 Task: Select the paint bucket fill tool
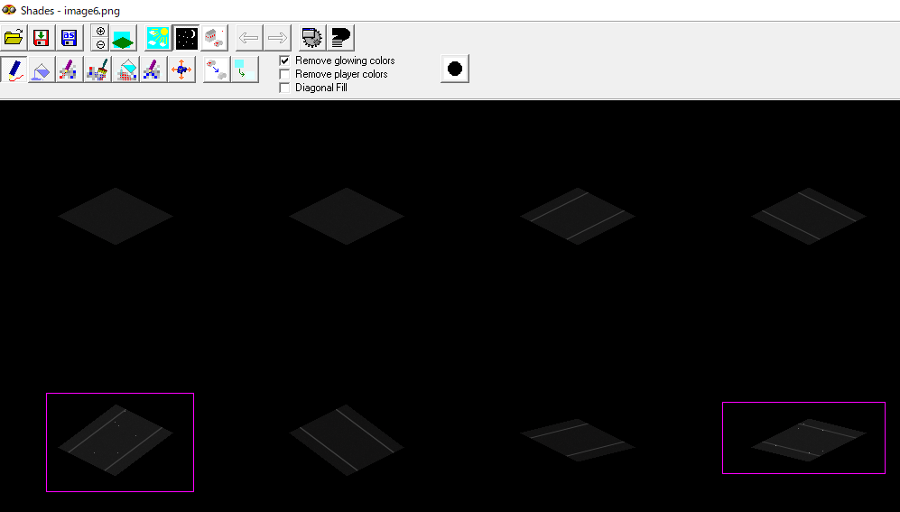pyautogui.click(x=42, y=70)
